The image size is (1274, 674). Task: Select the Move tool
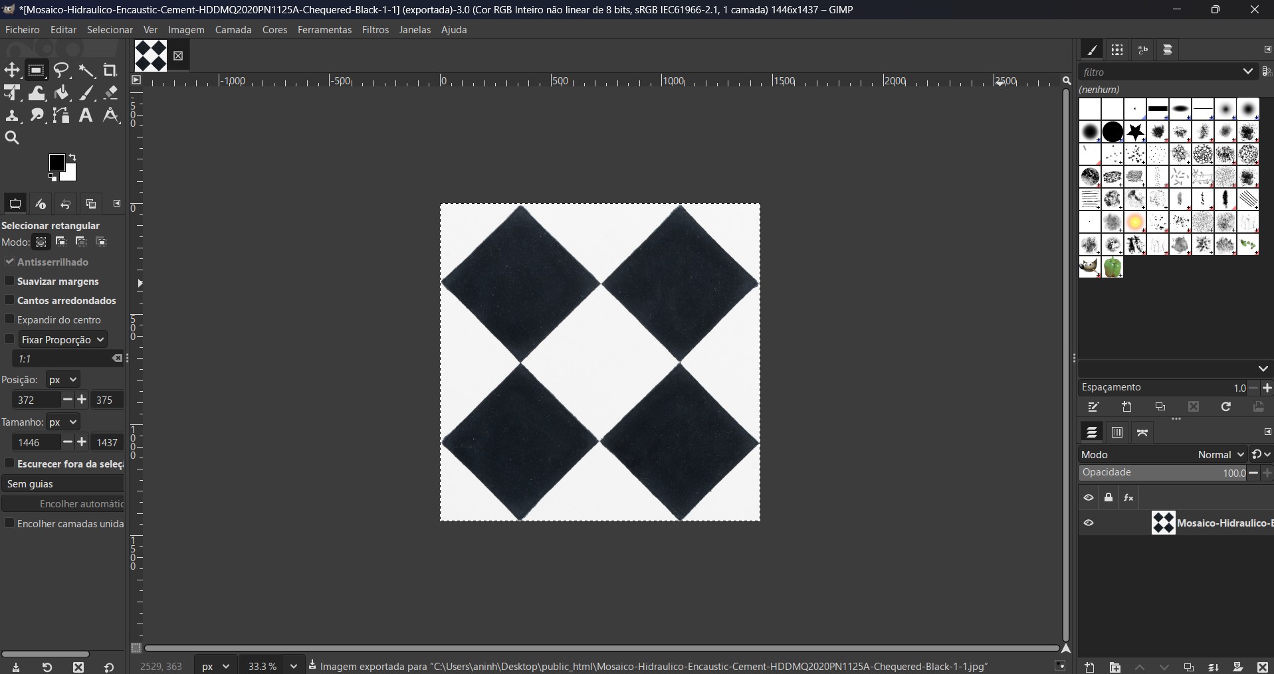pyautogui.click(x=12, y=70)
